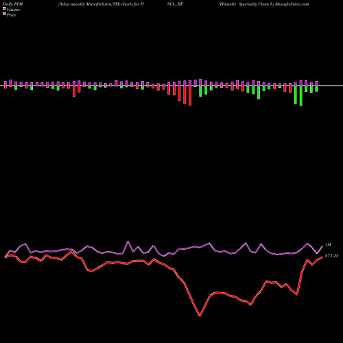Click the 'Price' legend label
343x343 pixels.
[x=11, y=15]
